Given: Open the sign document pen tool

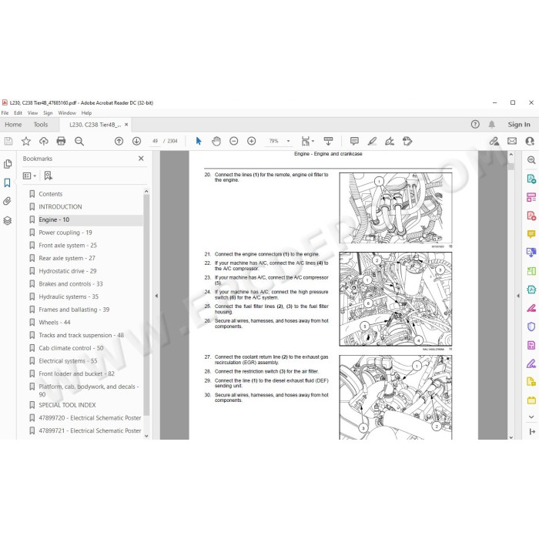Looking at the screenshot, I should pyautogui.click(x=390, y=141).
